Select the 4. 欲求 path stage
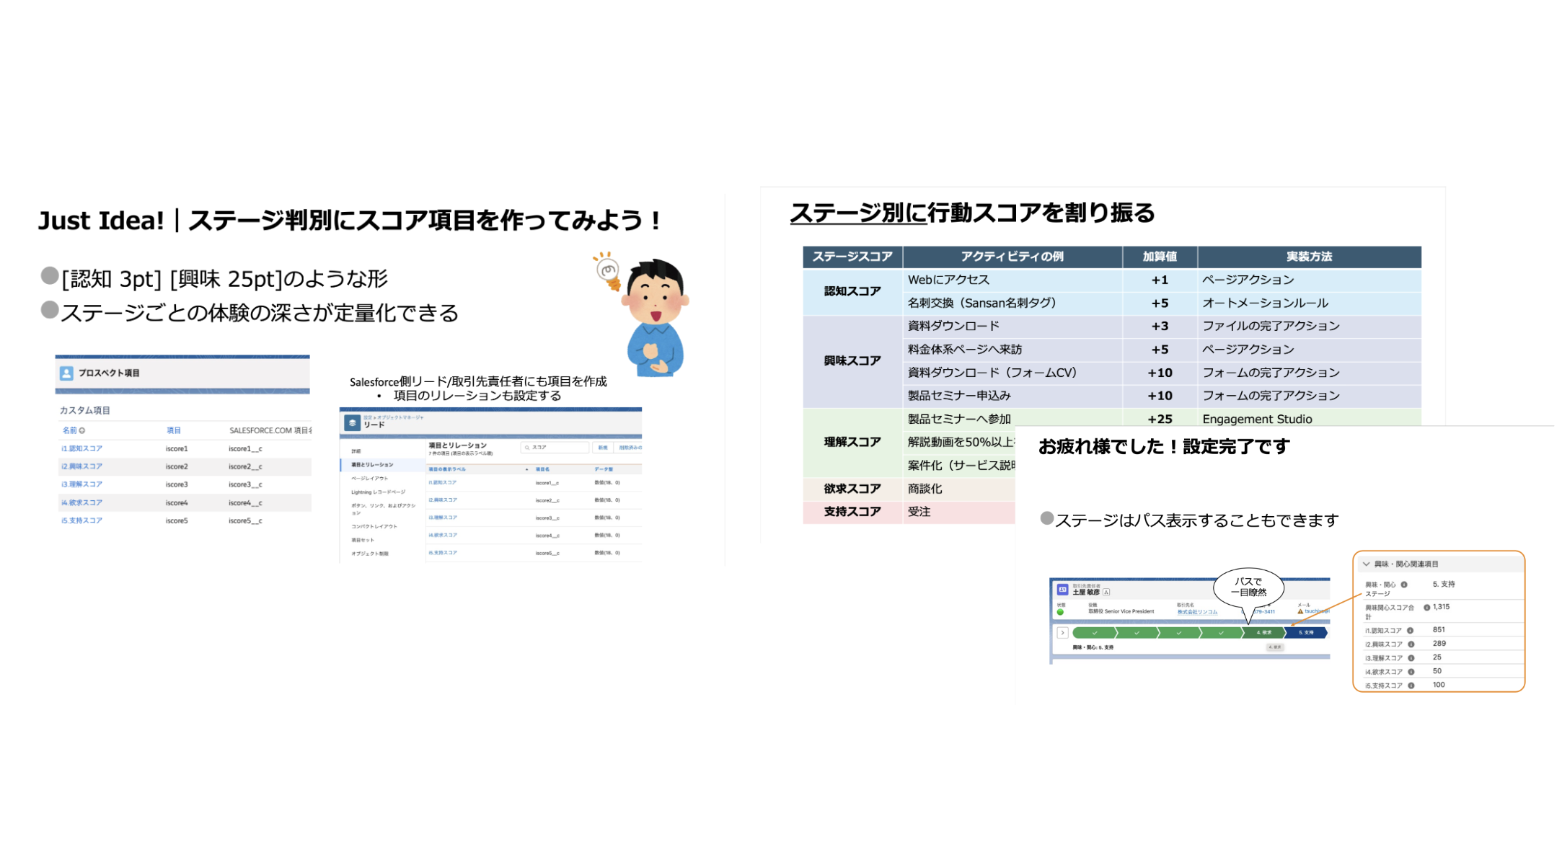The width and height of the screenshot is (1562, 865). 1263,633
